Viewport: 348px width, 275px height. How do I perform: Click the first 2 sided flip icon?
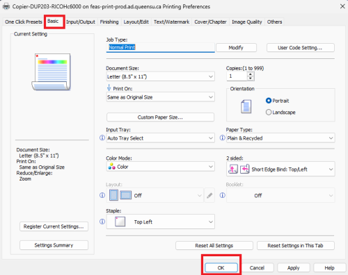[x=233, y=169]
